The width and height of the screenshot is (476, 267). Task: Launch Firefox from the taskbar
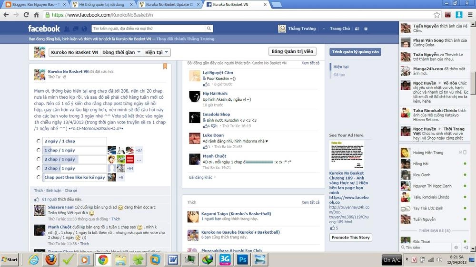coord(51,259)
